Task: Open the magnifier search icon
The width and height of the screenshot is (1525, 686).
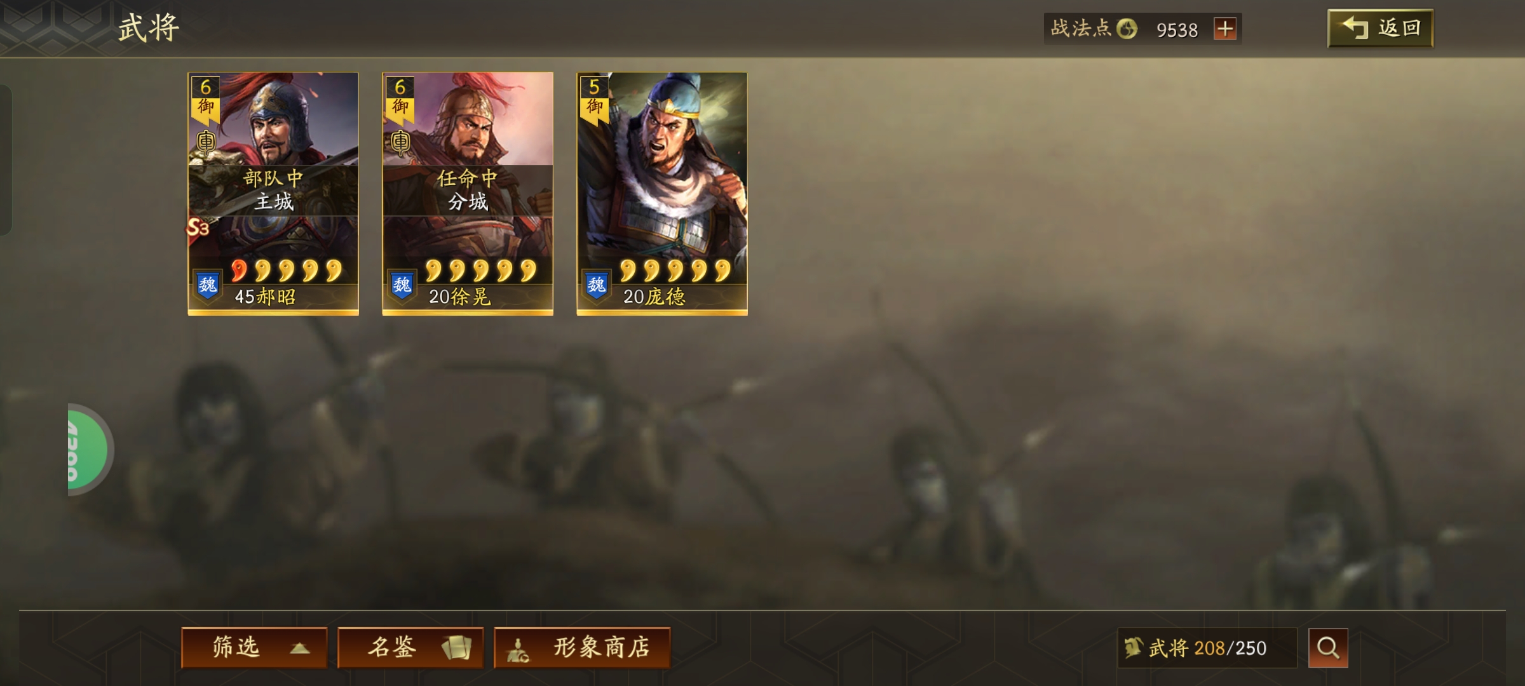Action: pyautogui.click(x=1328, y=648)
